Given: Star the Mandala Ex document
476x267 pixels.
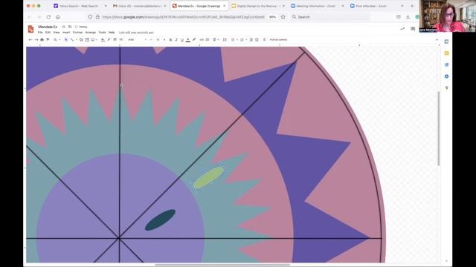Looking at the screenshot, I should click(63, 27).
